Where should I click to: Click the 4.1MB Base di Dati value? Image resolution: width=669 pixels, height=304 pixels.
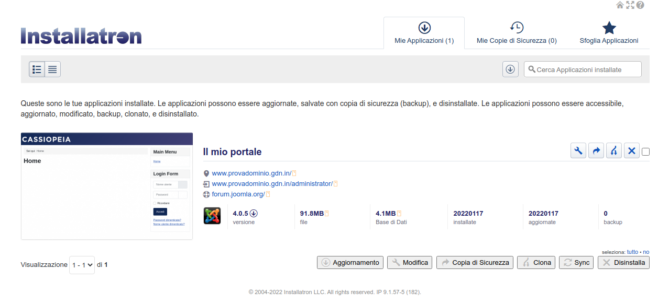click(x=386, y=213)
